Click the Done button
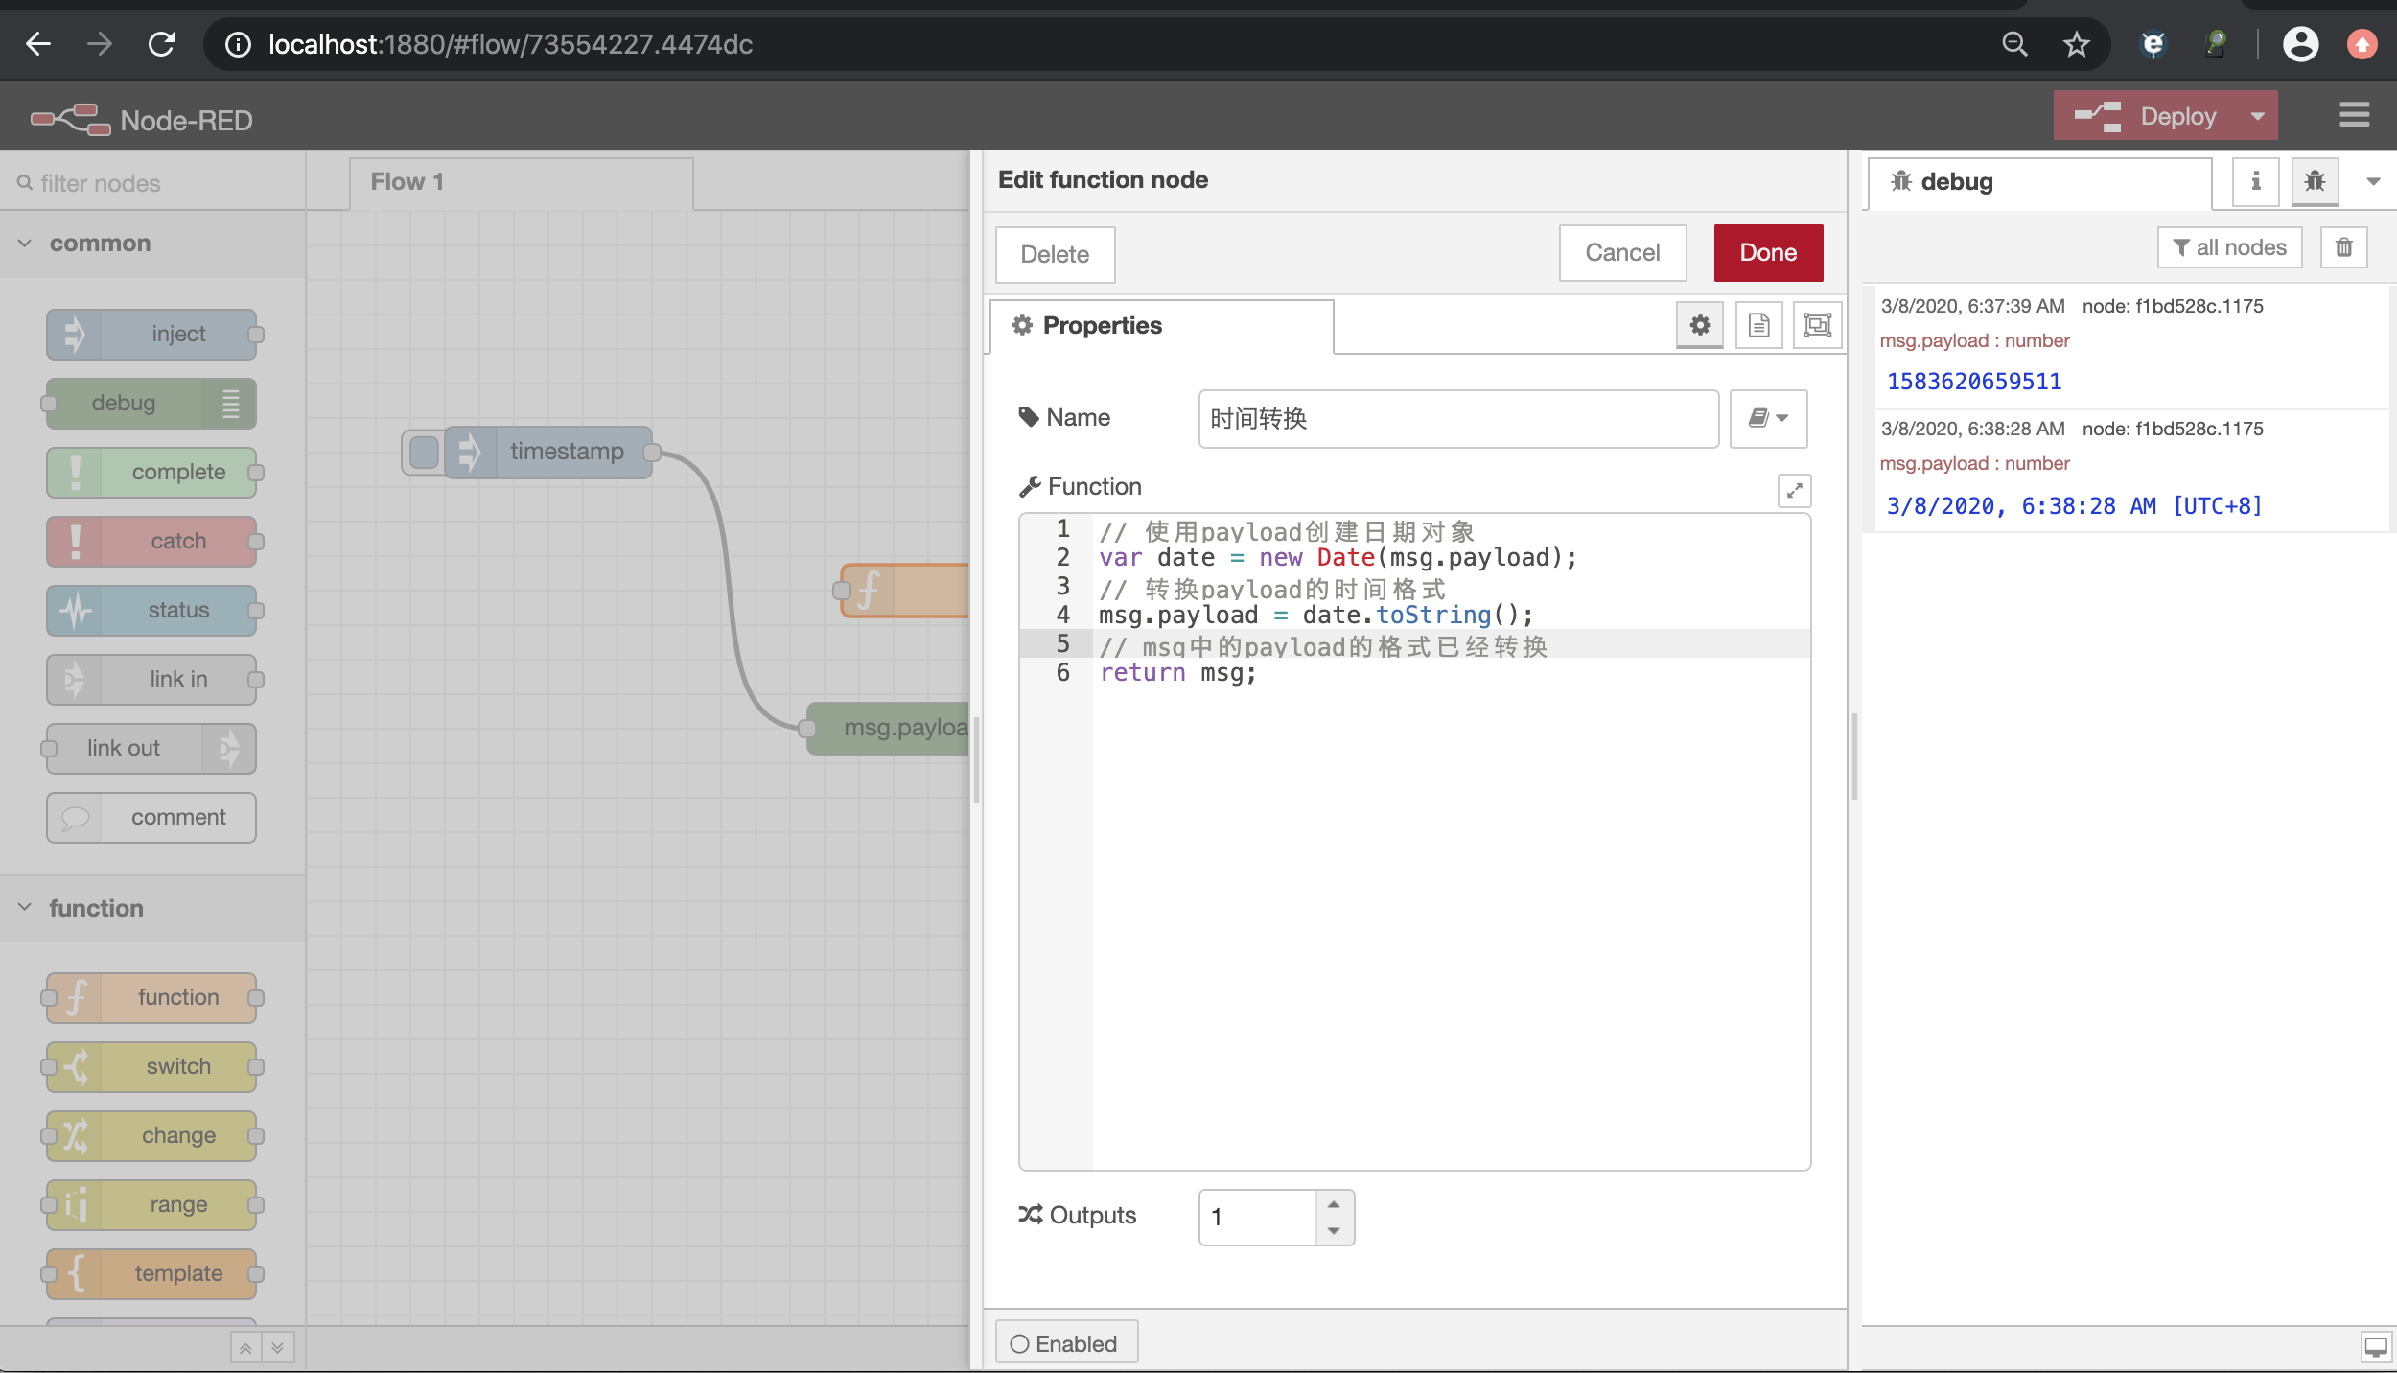Image resolution: width=2397 pixels, height=1373 pixels. pyautogui.click(x=1768, y=252)
